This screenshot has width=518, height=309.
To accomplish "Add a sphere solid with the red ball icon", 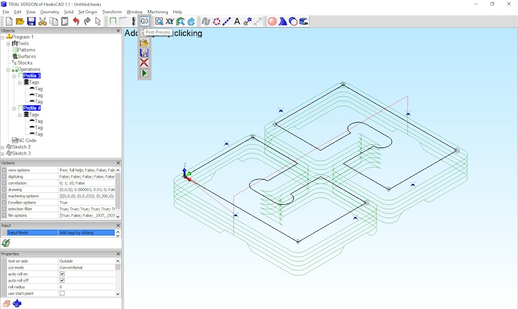I will point(272,21).
